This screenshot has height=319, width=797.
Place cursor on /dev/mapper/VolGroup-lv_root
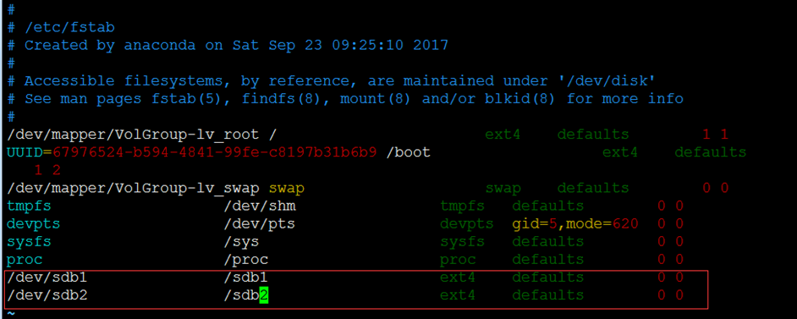click(x=133, y=135)
